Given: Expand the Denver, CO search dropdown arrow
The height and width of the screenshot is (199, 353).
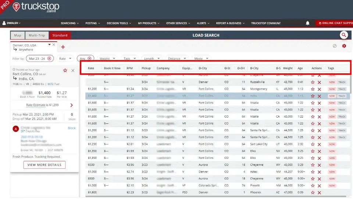Looking at the screenshot, I should (x=49, y=45).
